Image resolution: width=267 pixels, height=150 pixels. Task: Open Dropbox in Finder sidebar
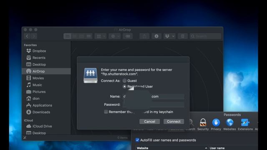point(36,51)
